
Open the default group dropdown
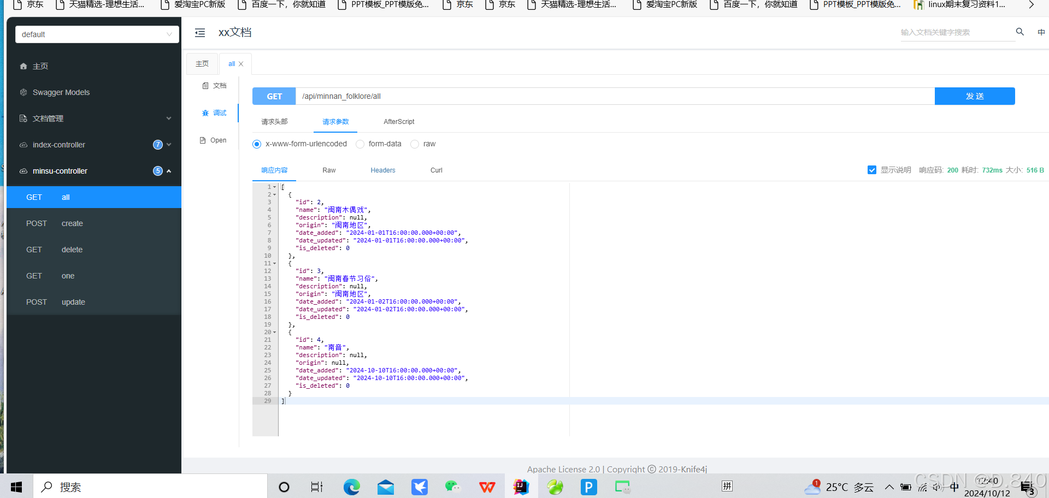[x=97, y=34]
